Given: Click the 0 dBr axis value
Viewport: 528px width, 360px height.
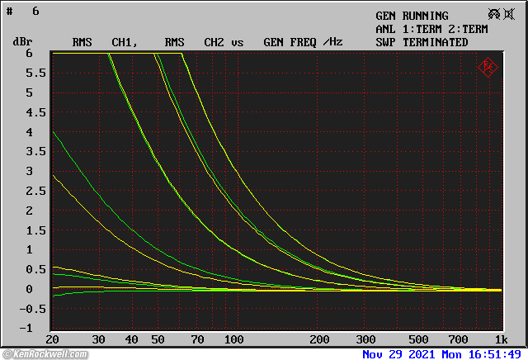Looking at the screenshot, I should click(x=29, y=289).
